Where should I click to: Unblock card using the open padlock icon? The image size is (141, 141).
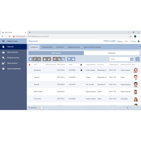click(x=49, y=59)
